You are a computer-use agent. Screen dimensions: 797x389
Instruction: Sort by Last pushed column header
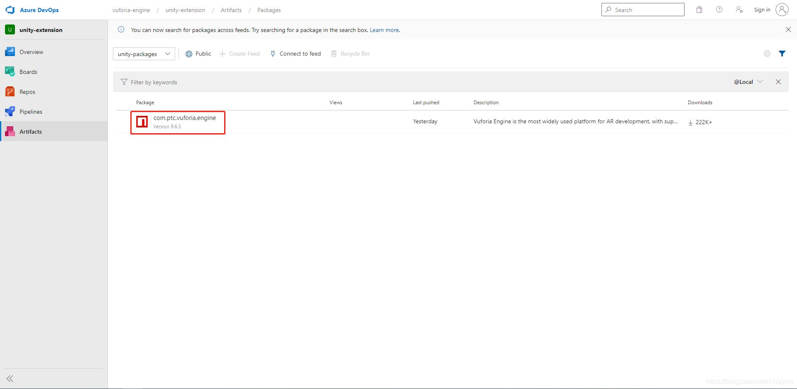(x=426, y=103)
